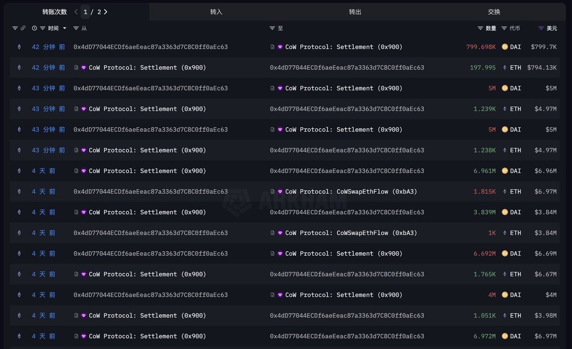Click the filter icon for the 代币 column
Image resolution: width=572 pixels, height=349 pixels.
[x=504, y=29]
